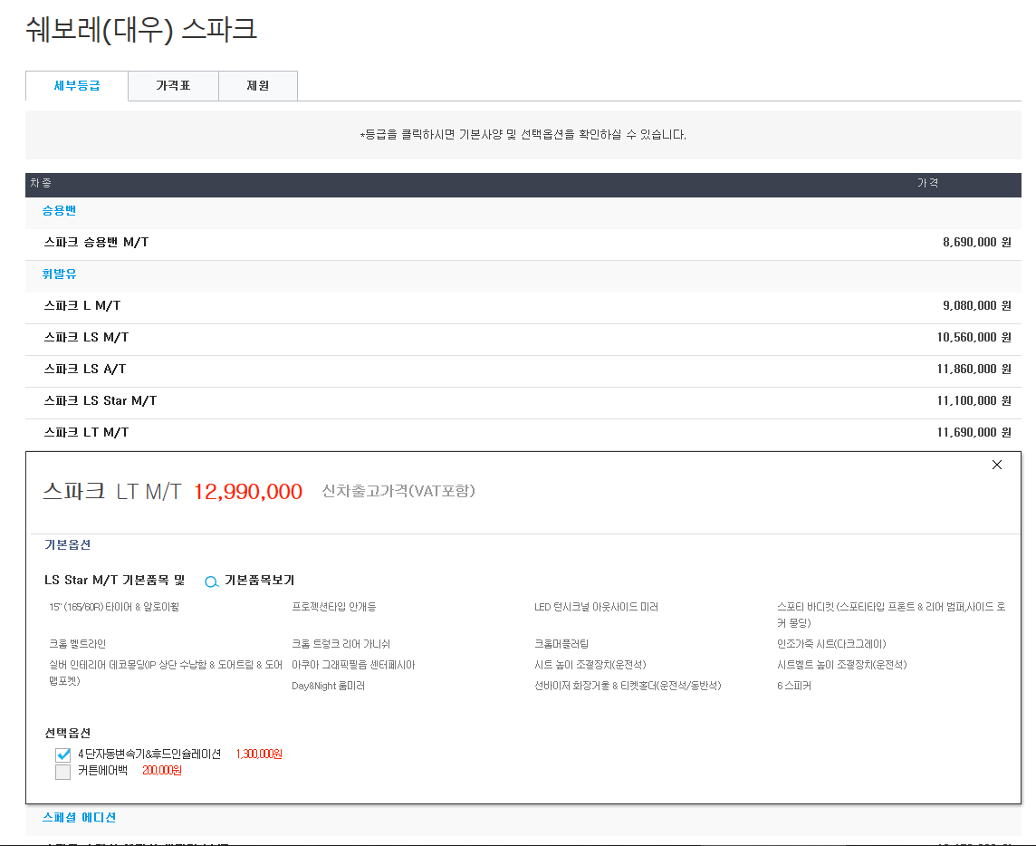The height and width of the screenshot is (846, 1036).
Task: Click the Day&Night 룸미러 item
Action: click(x=329, y=686)
